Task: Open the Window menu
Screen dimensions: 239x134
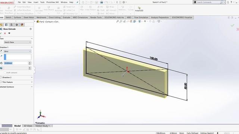Action: point(64,2)
